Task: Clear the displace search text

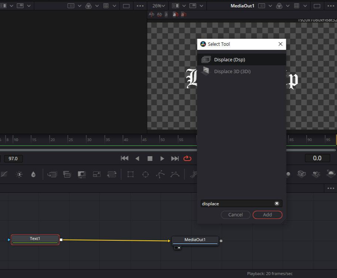Action: 277,203
